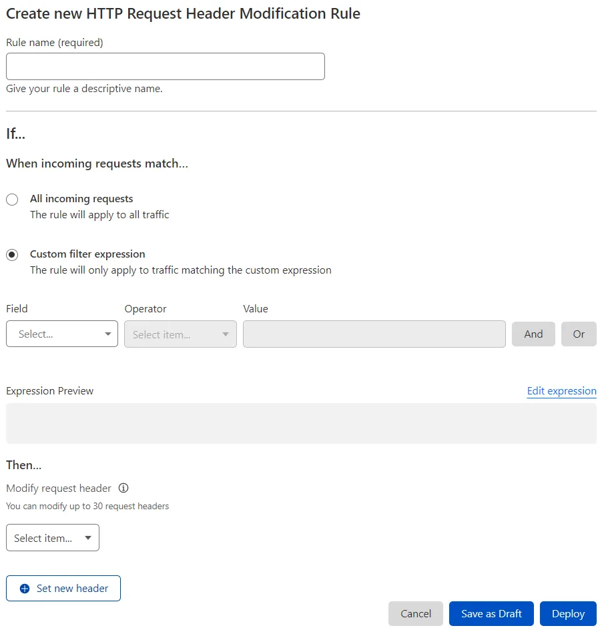The image size is (600, 638).
Task: Select the Custom filter expression option
Action: pyautogui.click(x=11, y=254)
